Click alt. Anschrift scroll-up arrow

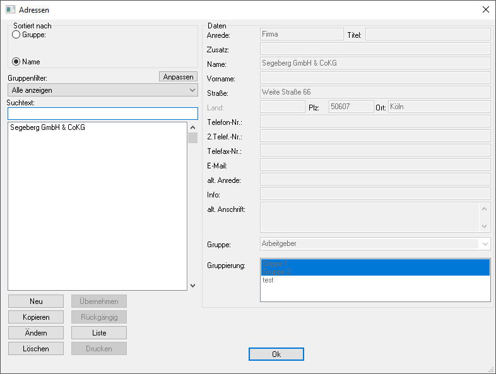coord(484,209)
